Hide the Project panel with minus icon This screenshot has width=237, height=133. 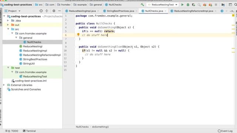pyautogui.click(x=59, y=11)
